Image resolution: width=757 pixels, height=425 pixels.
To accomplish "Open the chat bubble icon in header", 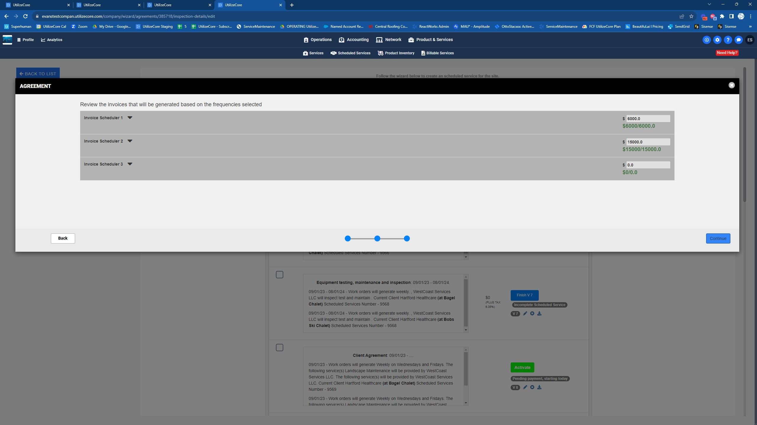I will click(738, 40).
